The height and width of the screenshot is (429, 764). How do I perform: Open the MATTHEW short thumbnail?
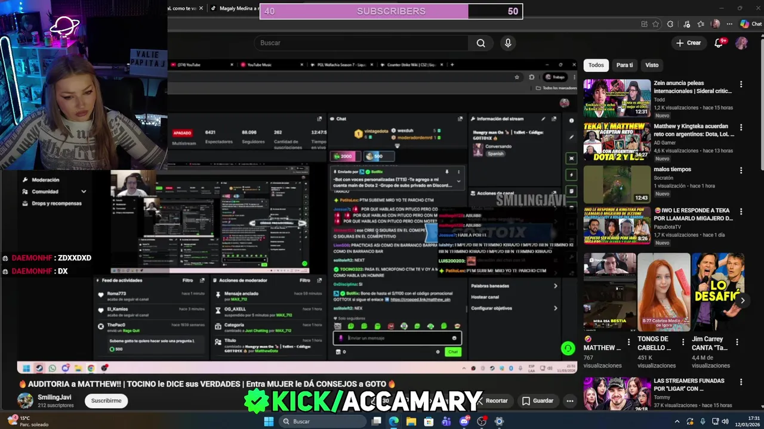tap(609, 292)
